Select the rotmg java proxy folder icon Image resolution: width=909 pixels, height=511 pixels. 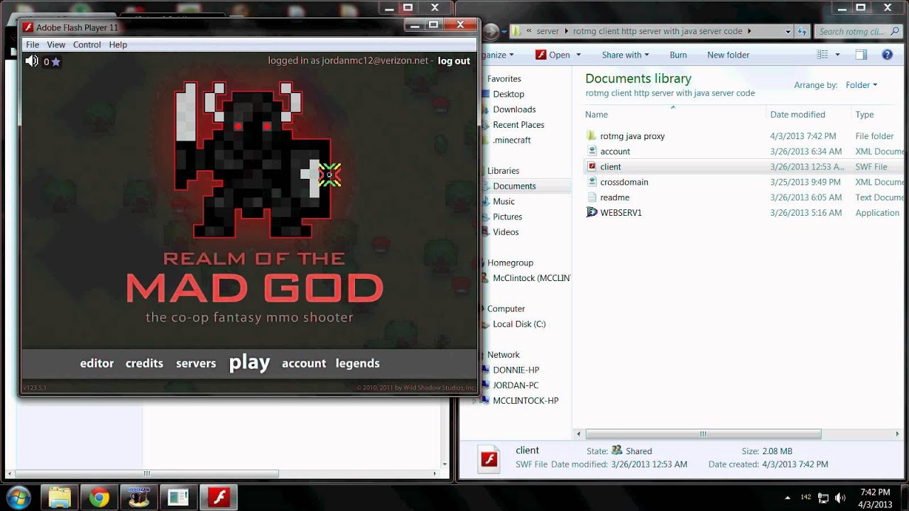592,136
